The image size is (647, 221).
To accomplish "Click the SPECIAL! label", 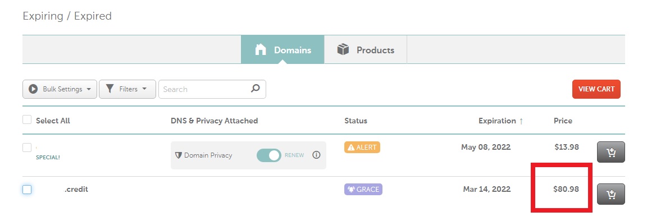I will tap(48, 158).
